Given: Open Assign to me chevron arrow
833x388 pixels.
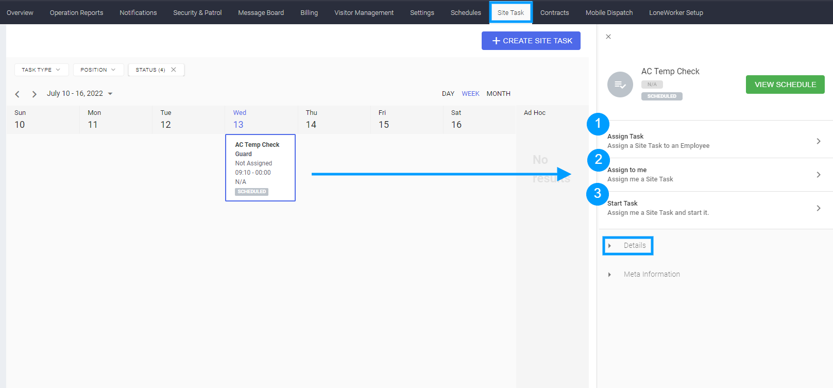Looking at the screenshot, I should 819,175.
